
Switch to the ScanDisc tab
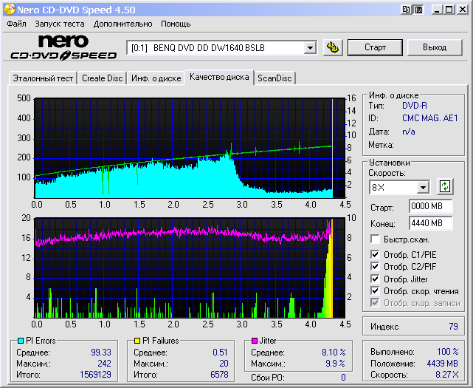click(x=275, y=78)
